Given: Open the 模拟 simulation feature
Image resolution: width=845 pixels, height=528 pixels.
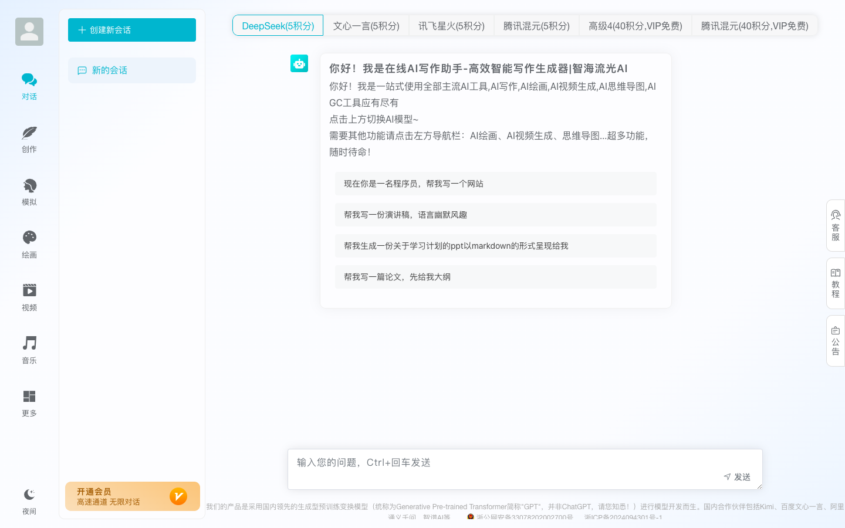Looking at the screenshot, I should (x=29, y=191).
